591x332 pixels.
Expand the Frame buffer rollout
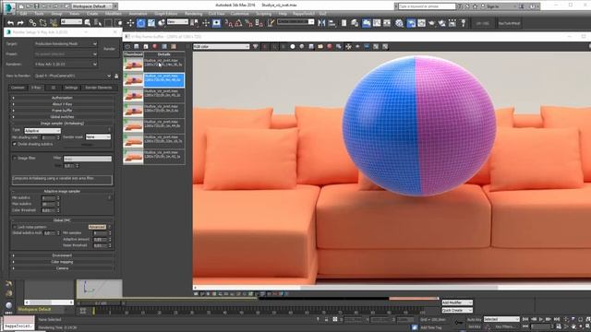pos(62,111)
